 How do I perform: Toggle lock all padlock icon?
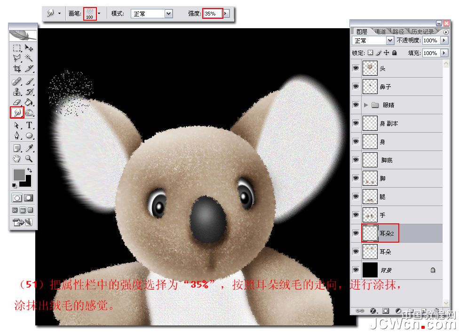tap(394, 53)
